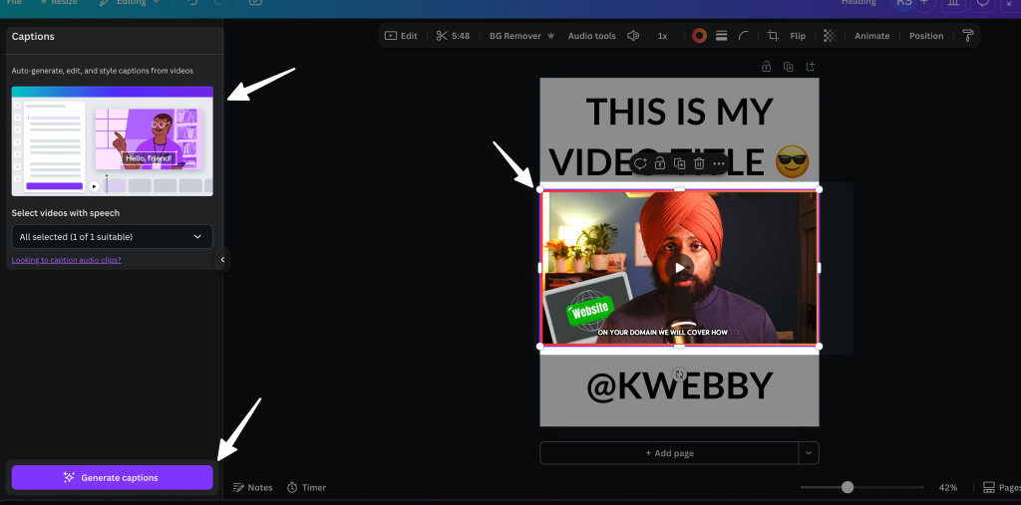The width and height of the screenshot is (1021, 505).
Task: Click the comment icon in the floating element toolbar
Action: point(640,163)
